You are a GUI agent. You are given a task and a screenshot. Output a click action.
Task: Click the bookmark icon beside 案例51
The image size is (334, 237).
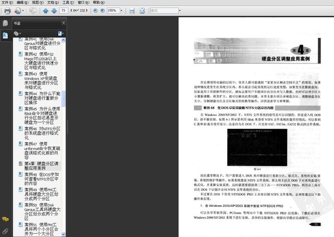pyautogui.click(x=21, y=225)
